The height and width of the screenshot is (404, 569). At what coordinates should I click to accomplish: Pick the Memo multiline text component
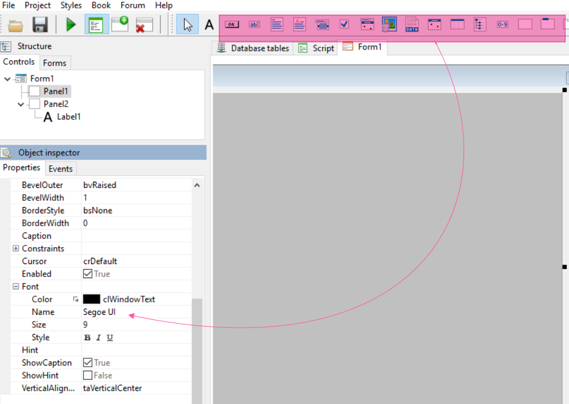[277, 24]
